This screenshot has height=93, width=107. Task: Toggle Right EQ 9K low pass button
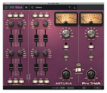(35, 16)
